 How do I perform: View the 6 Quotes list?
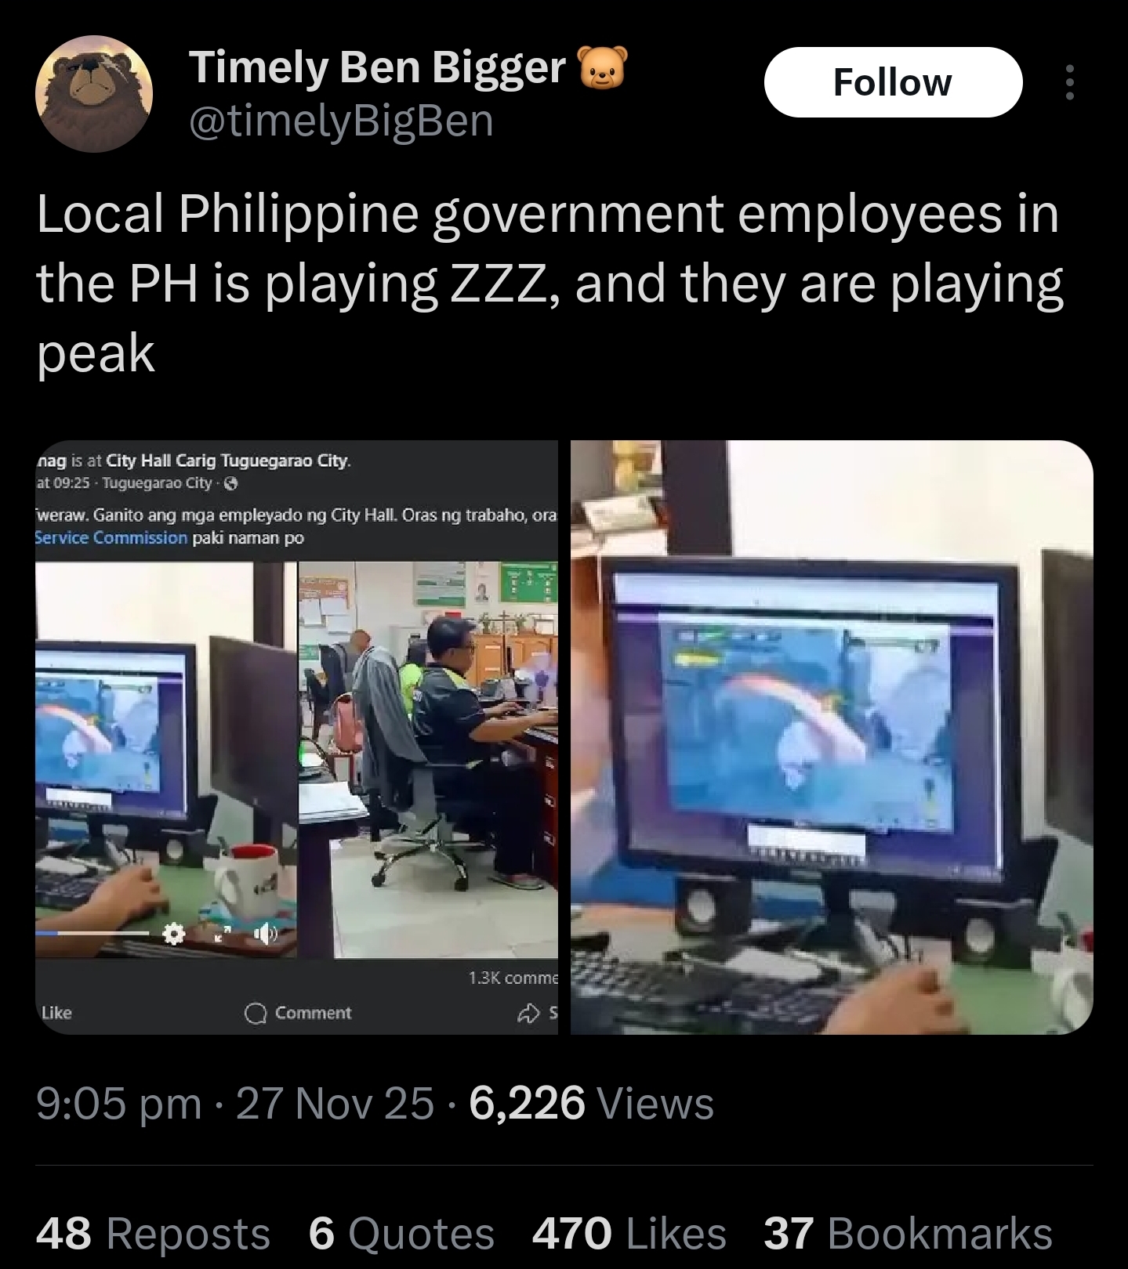(x=401, y=1233)
